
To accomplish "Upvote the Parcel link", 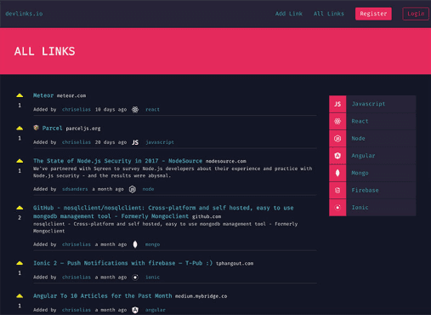I will pos(20,129).
